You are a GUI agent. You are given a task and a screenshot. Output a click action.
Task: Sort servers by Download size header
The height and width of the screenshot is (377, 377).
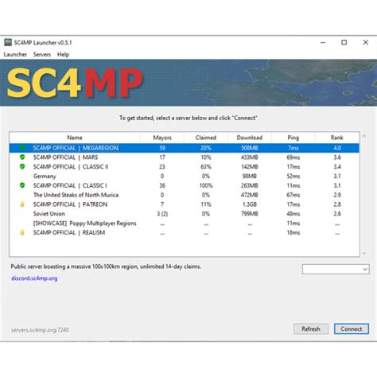tap(250, 138)
